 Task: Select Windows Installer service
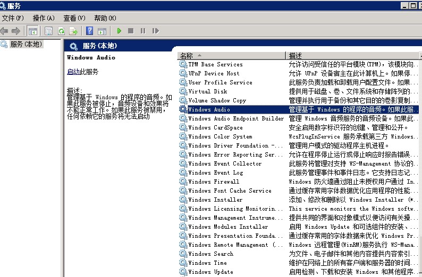[298, 200]
